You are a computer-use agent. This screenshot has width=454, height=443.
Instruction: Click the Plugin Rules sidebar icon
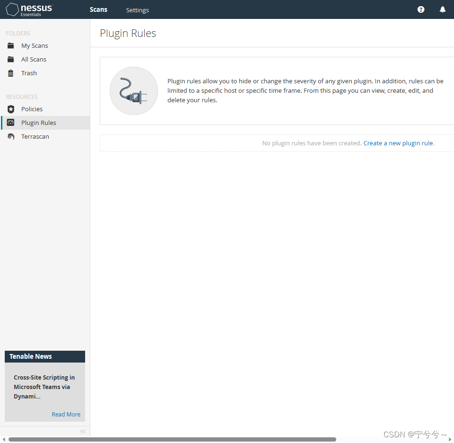tap(11, 123)
